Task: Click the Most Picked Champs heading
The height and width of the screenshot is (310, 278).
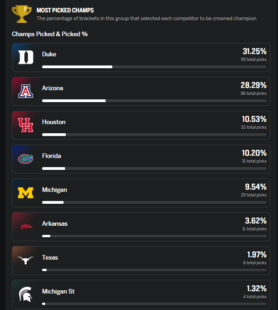Action: coord(65,10)
